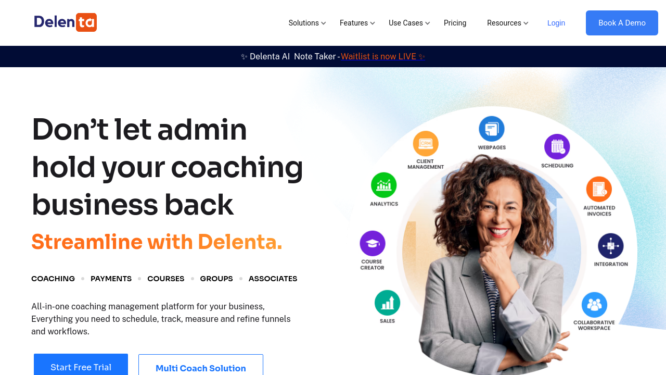The image size is (666, 375).
Task: Click the purple Scheduling calendar icon
Action: click(557, 147)
